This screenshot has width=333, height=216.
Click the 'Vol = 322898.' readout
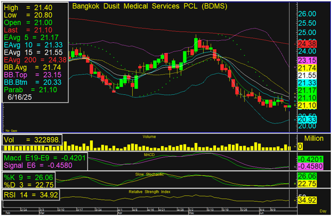(32, 140)
